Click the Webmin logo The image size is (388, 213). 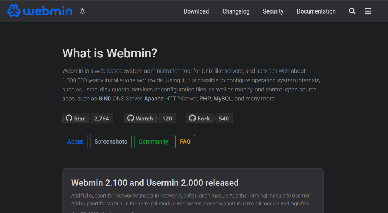point(40,11)
